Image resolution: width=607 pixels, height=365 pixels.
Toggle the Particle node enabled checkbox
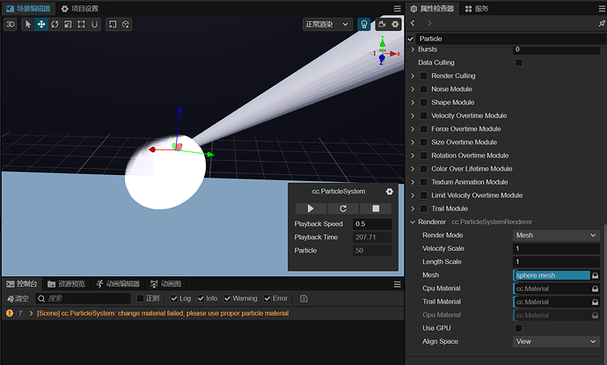pos(411,39)
